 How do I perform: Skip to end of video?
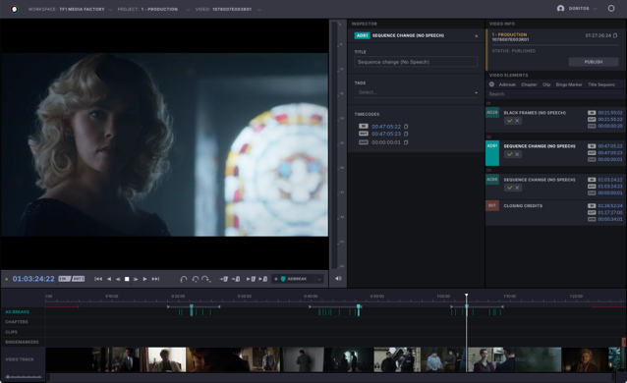[x=155, y=279]
